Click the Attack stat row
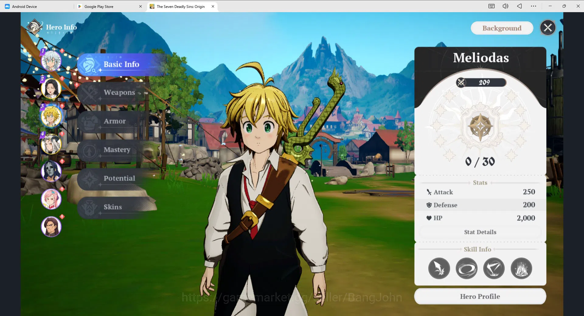 point(480,192)
